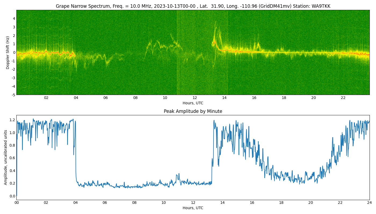This screenshot has height=214, width=376.
Task: Click amplitude axis tick label 0.4
Action: click(12, 171)
